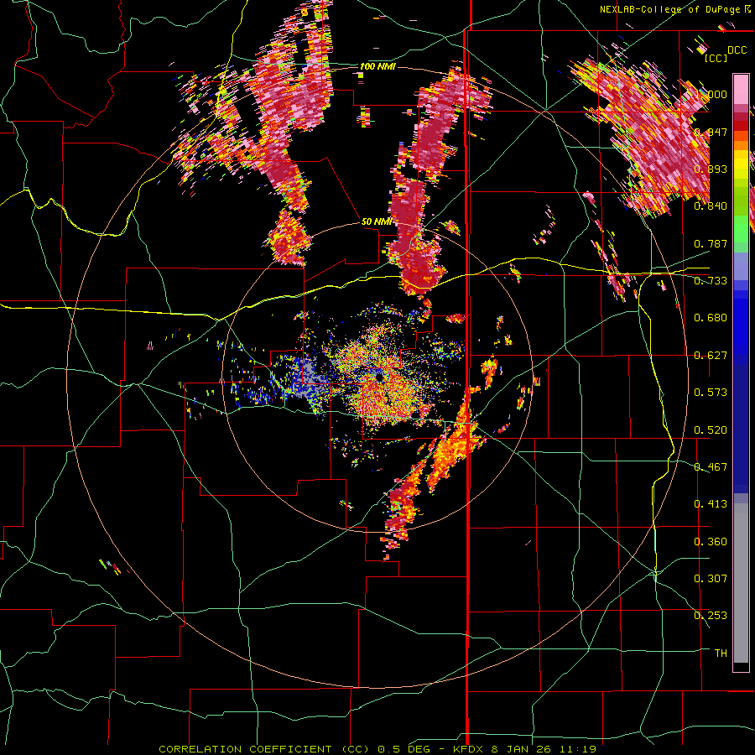755x755 pixels.
Task: Click the 0.680 scale value
Action: [711, 318]
